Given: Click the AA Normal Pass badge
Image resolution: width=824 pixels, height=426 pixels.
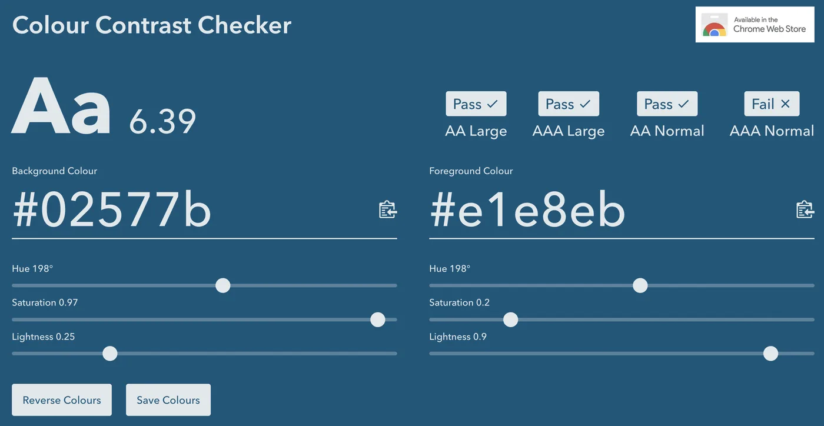Looking at the screenshot, I should click(x=667, y=104).
